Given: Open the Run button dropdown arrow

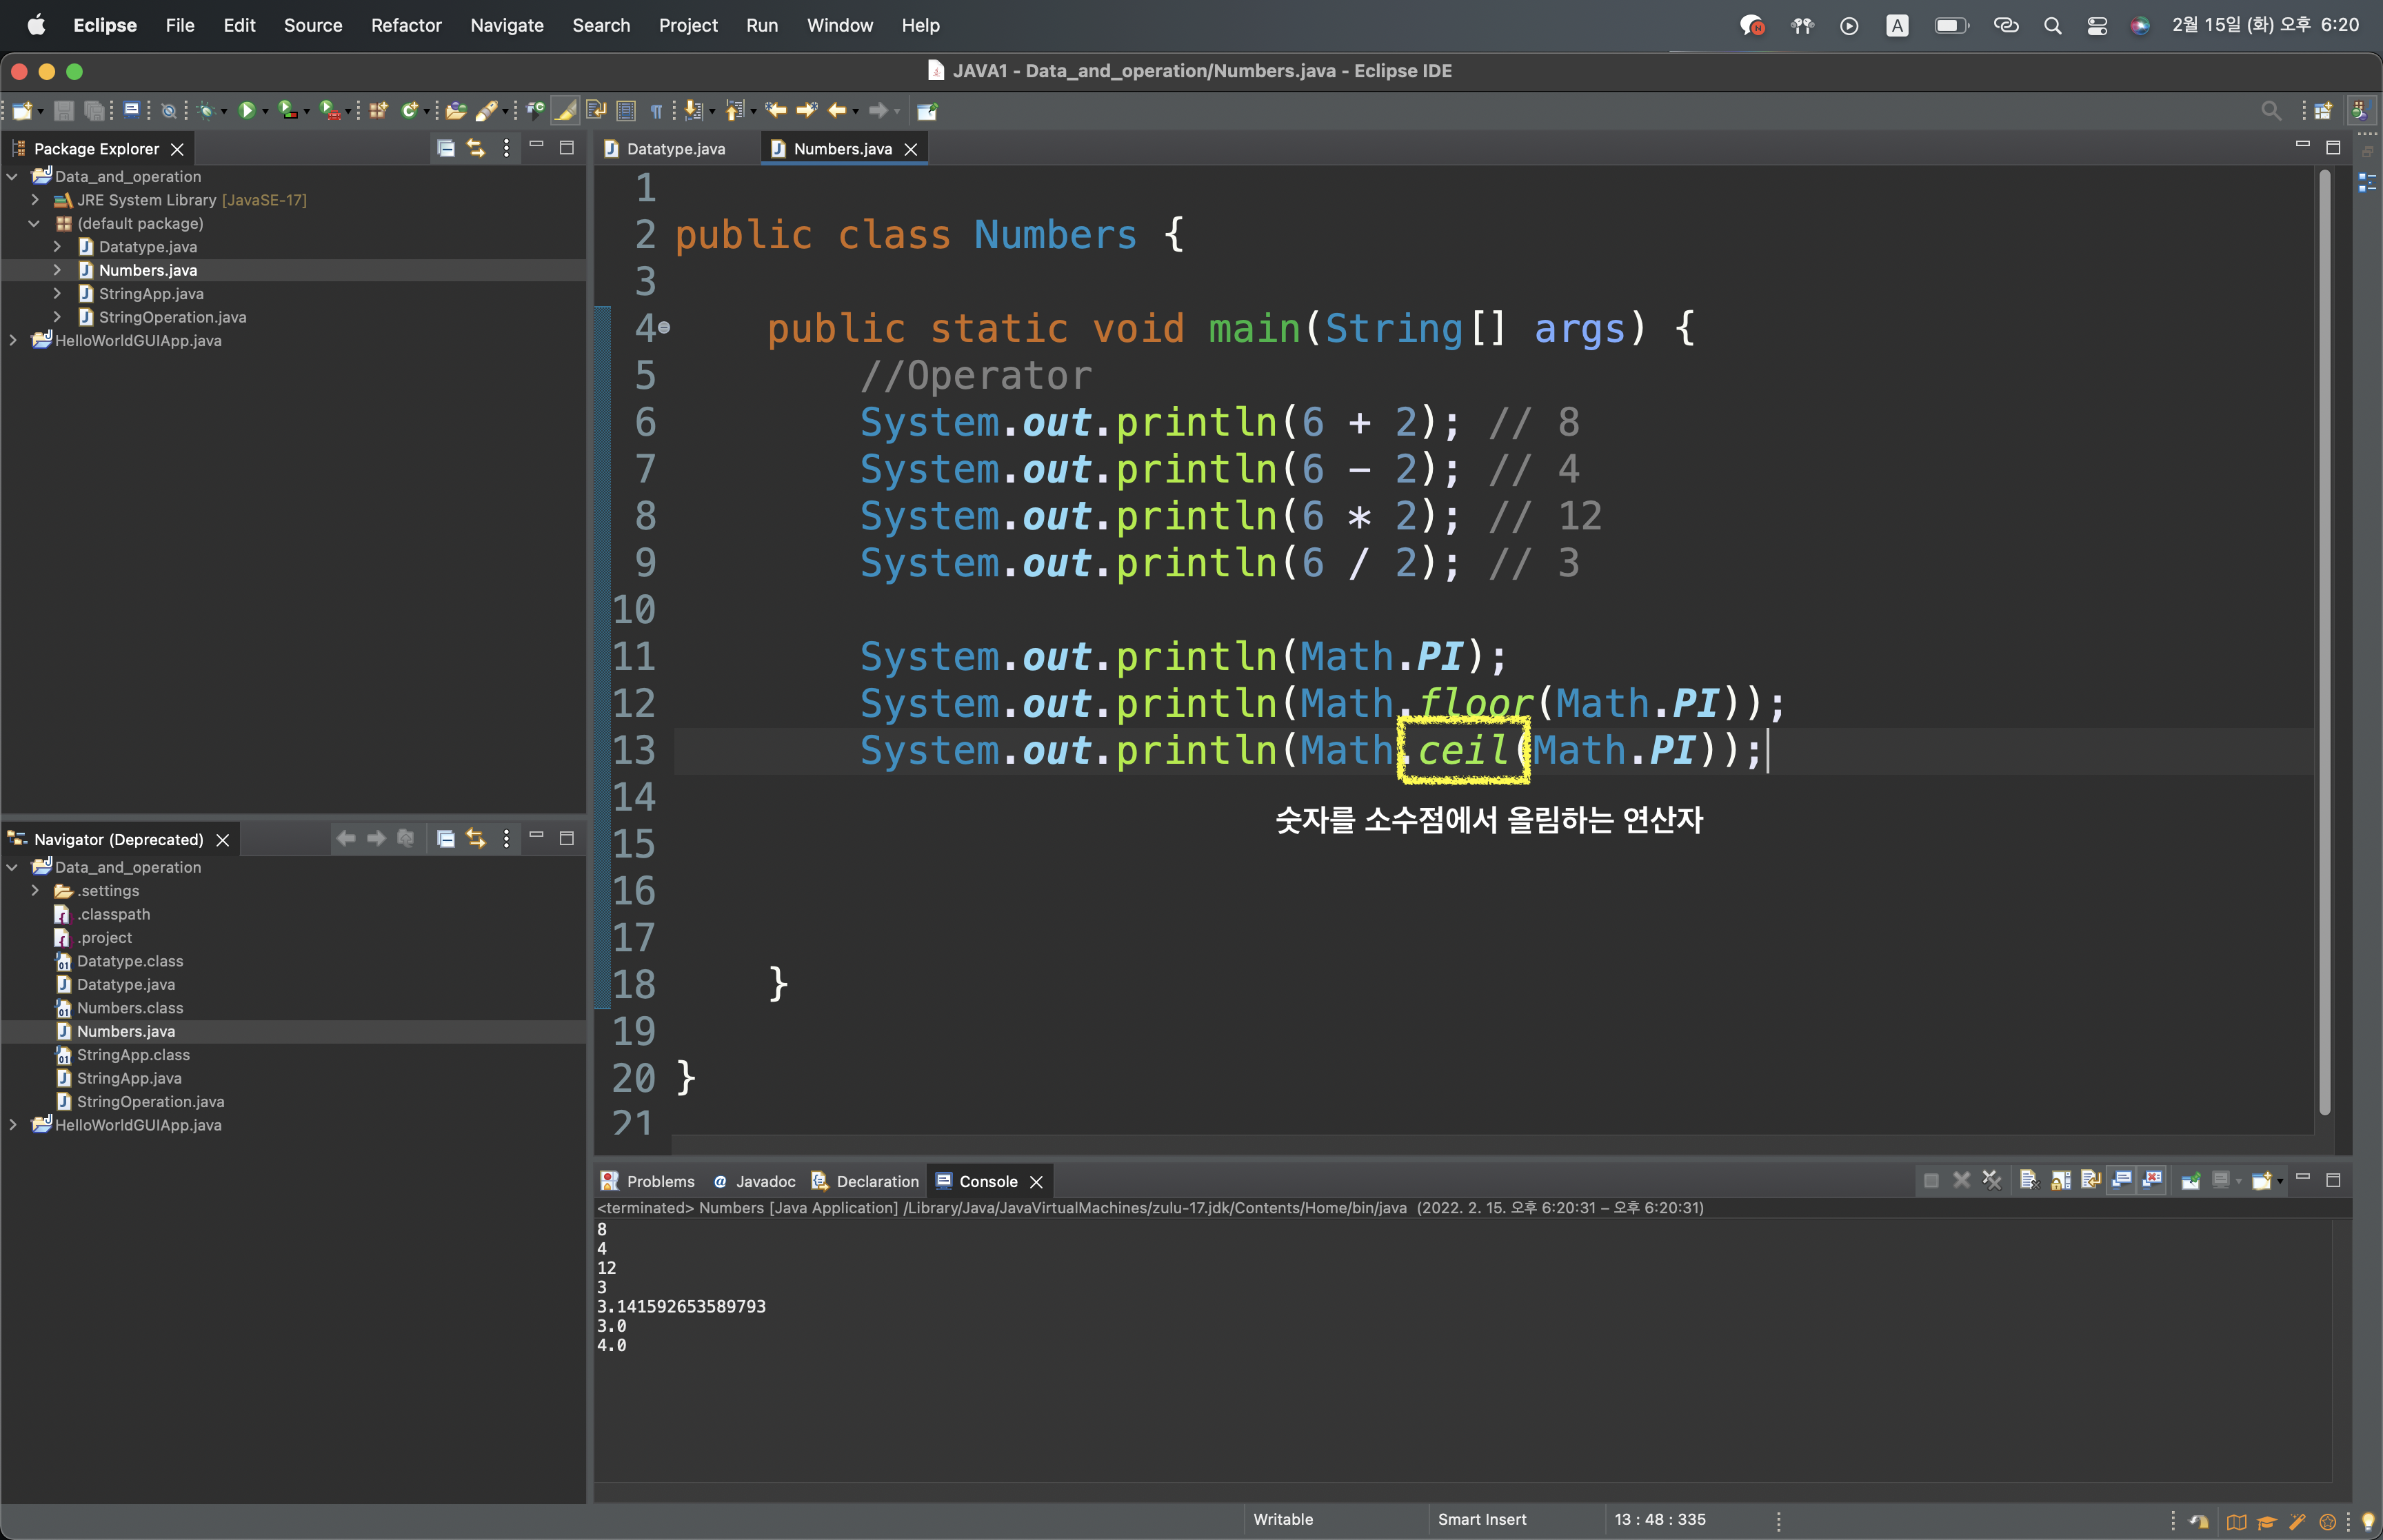Looking at the screenshot, I should click(265, 112).
